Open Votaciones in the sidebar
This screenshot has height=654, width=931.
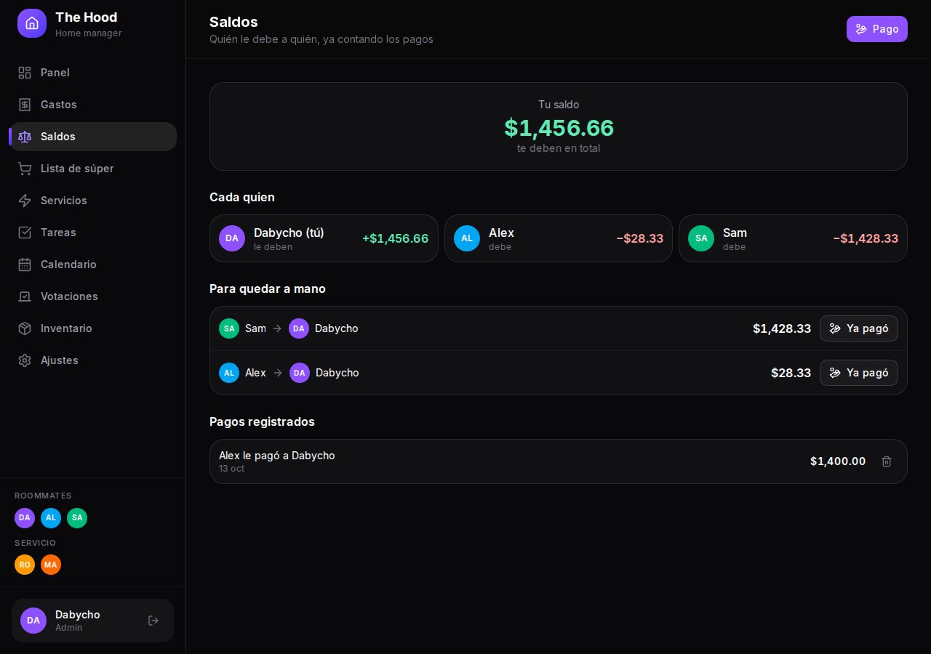tap(93, 296)
